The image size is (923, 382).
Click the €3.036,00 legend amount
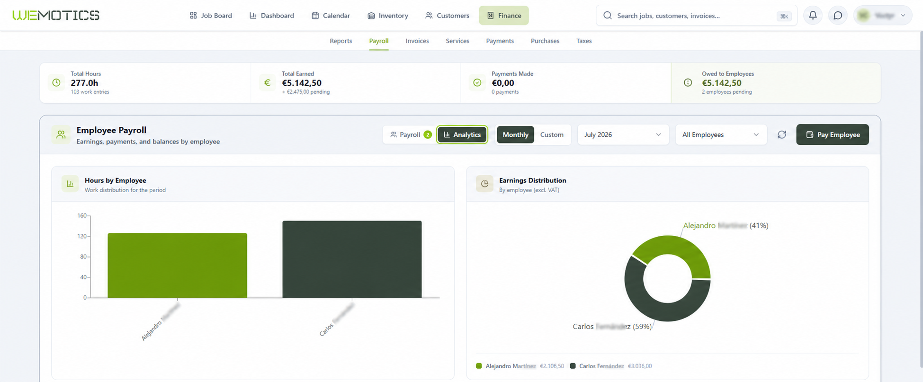click(640, 366)
